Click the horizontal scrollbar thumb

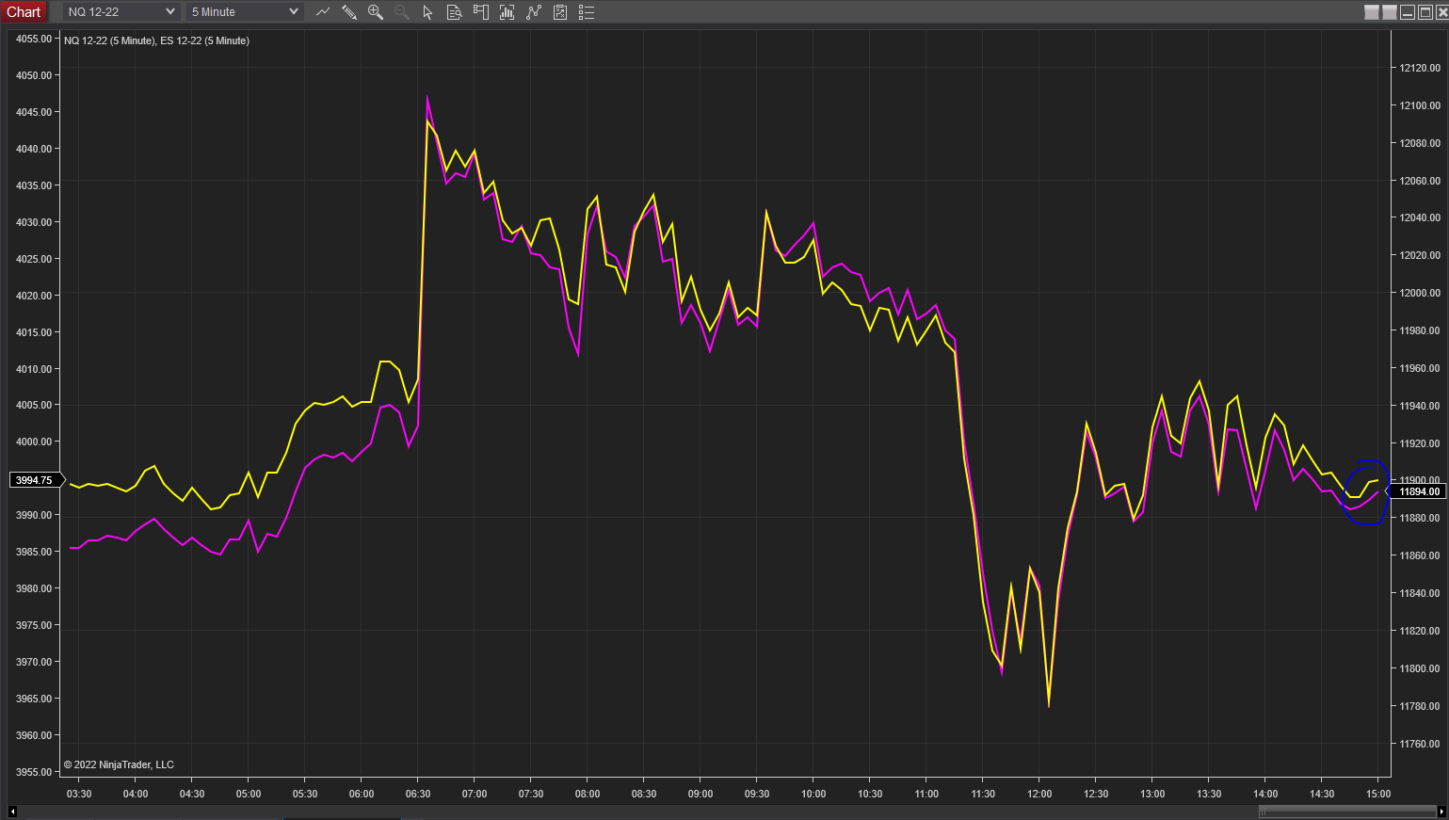tap(1347, 812)
